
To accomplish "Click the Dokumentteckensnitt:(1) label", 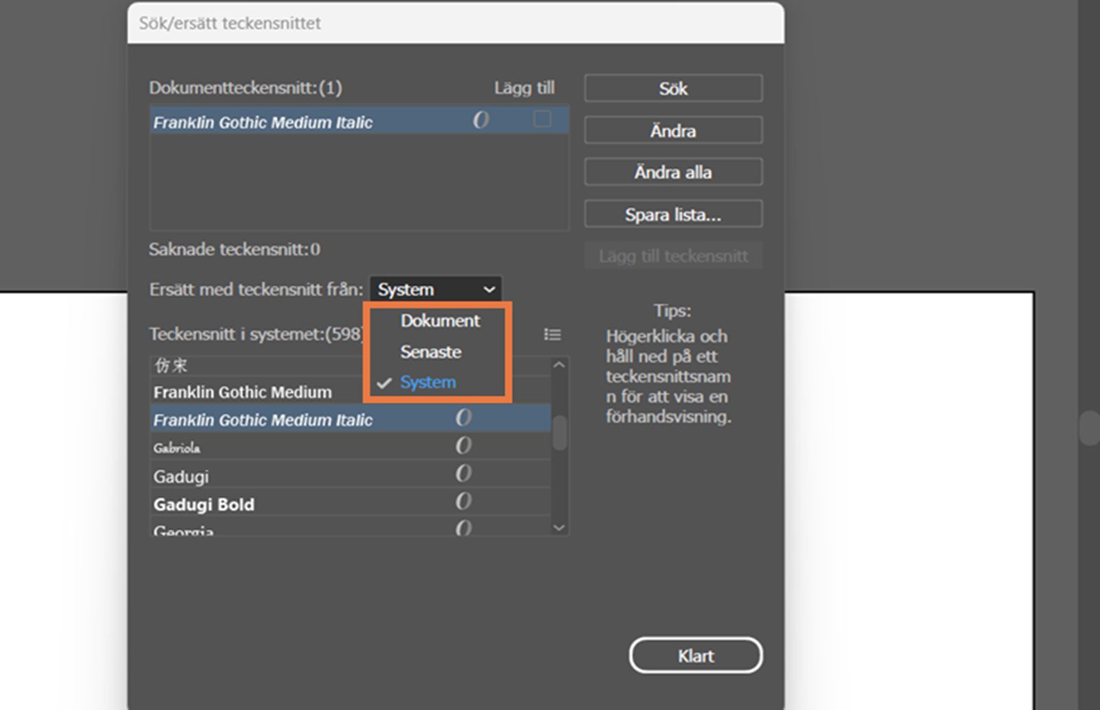I will 245,88.
